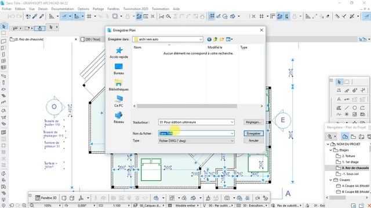Click the Réglages... button

(x=253, y=122)
